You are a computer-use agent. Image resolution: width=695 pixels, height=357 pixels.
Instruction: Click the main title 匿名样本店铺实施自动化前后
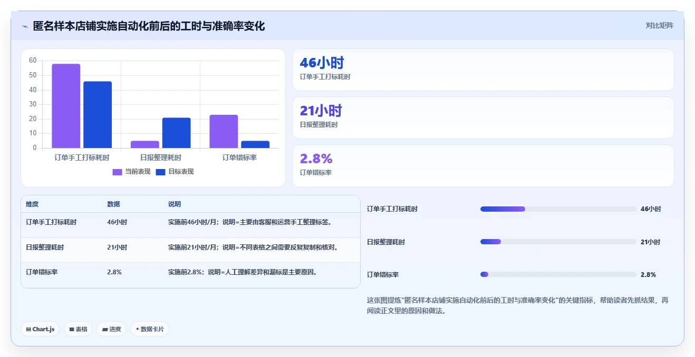click(149, 26)
